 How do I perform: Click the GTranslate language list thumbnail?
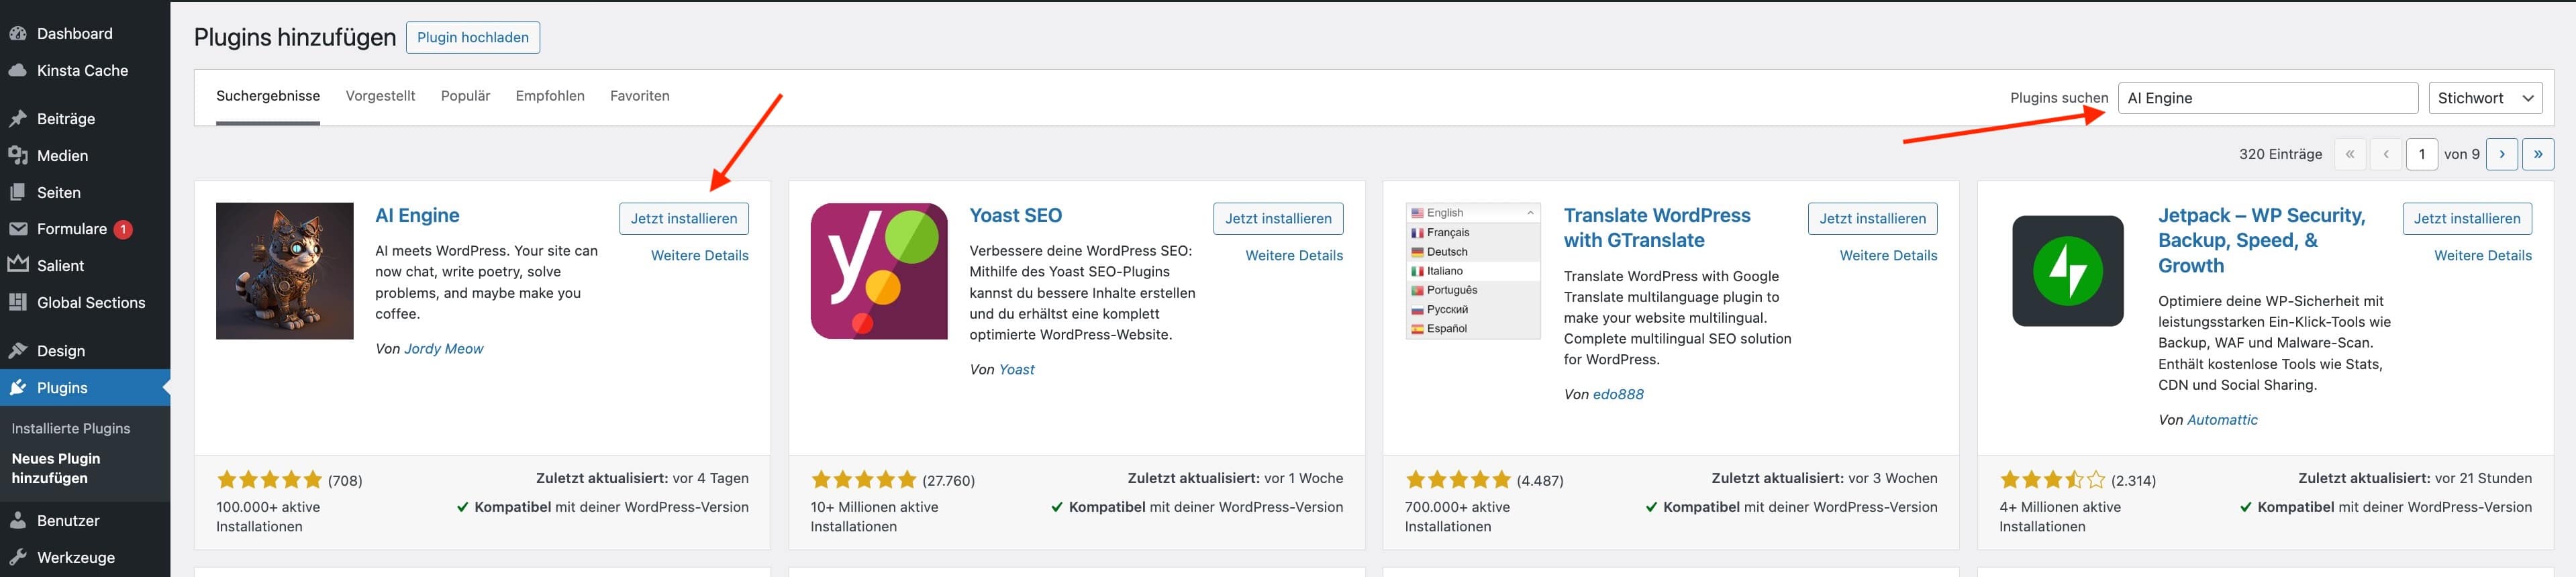[x=1473, y=271]
